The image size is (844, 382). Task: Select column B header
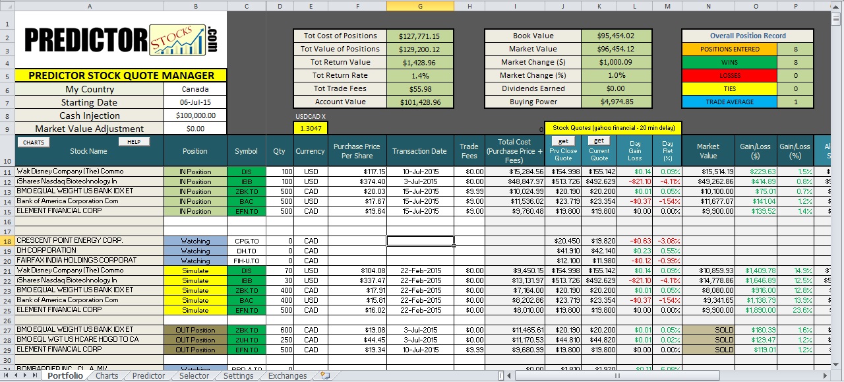195,6
